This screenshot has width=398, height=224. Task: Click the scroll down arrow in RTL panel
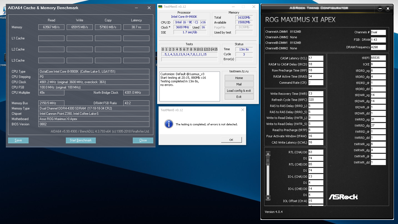click(x=268, y=198)
